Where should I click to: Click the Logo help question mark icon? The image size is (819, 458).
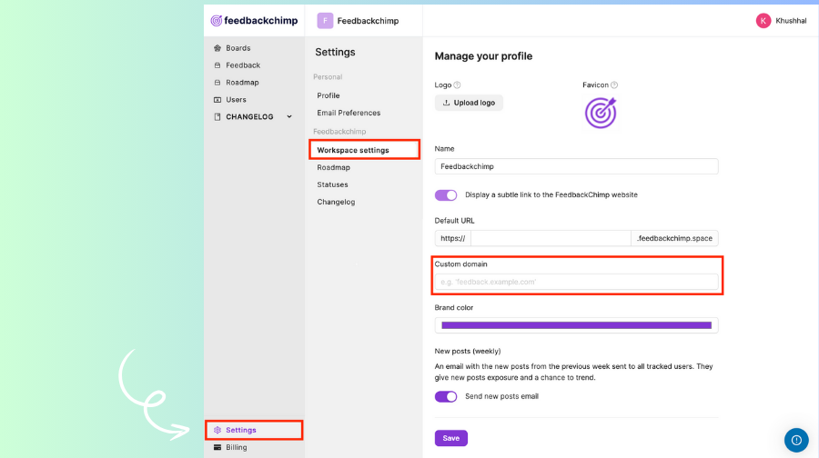click(x=457, y=85)
